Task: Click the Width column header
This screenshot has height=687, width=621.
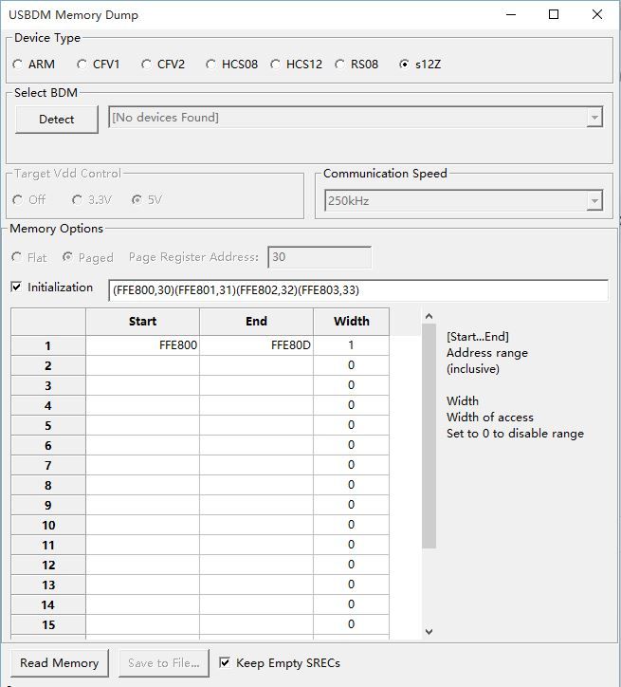Action: tap(351, 321)
